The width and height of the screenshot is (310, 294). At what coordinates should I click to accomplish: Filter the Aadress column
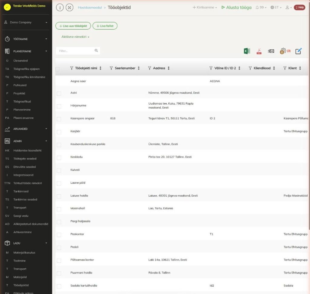click(150, 68)
